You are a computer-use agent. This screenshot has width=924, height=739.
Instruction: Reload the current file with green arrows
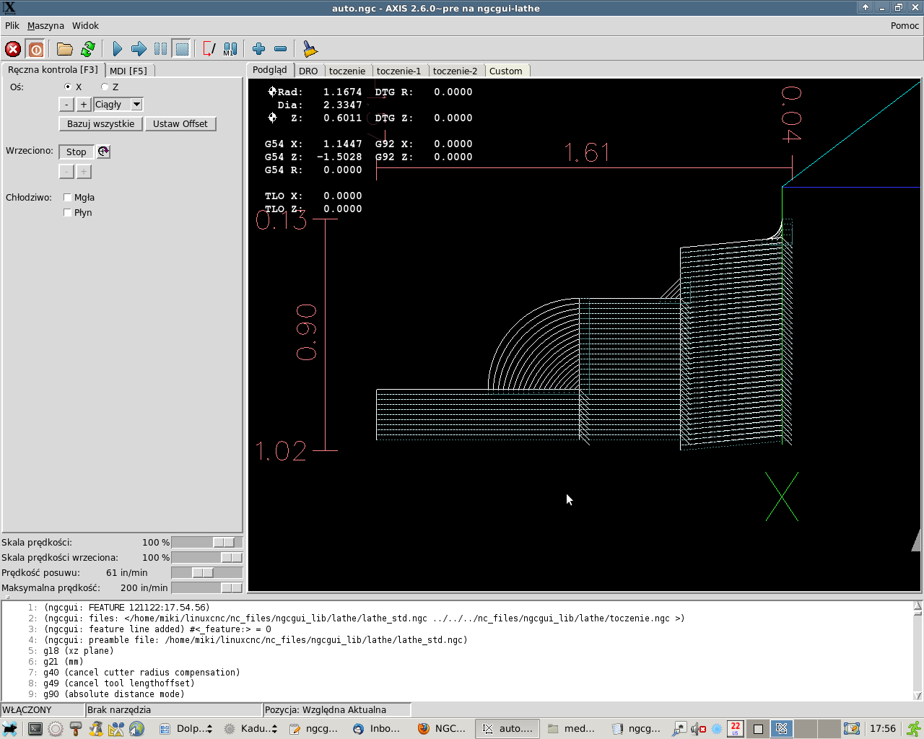[88, 49]
